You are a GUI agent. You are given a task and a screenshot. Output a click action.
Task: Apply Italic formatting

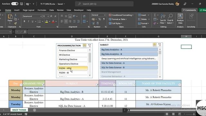[28, 21]
